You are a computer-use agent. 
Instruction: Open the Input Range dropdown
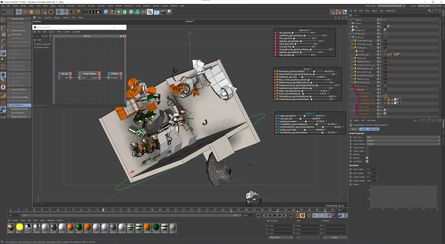point(403,141)
